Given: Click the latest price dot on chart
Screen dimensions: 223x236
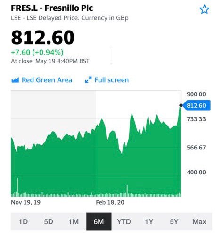Looking at the screenshot, I should [181, 105].
